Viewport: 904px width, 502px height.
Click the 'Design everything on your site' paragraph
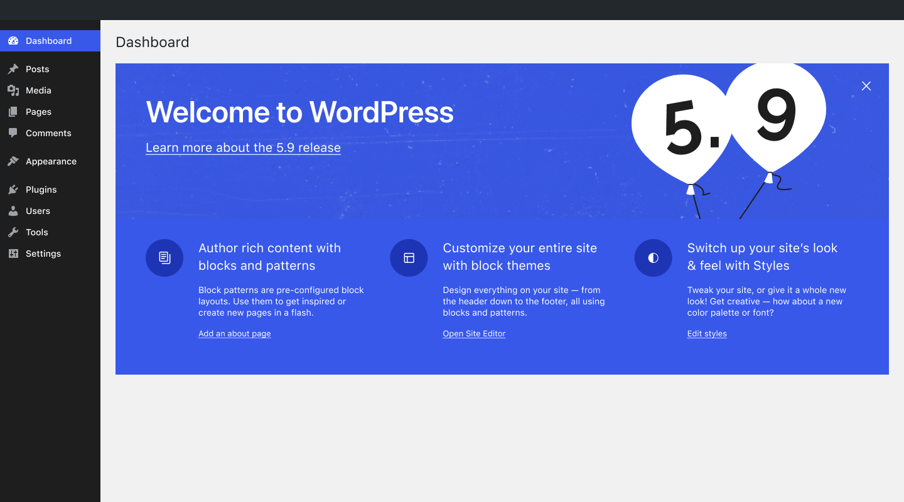coord(524,301)
